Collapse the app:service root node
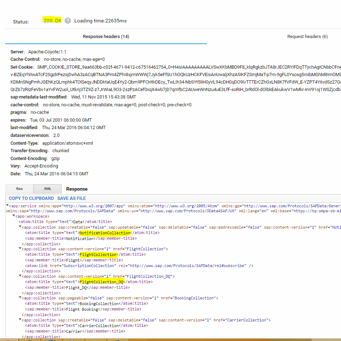Image resolution: width=341 pixels, height=341 pixels. [7, 206]
